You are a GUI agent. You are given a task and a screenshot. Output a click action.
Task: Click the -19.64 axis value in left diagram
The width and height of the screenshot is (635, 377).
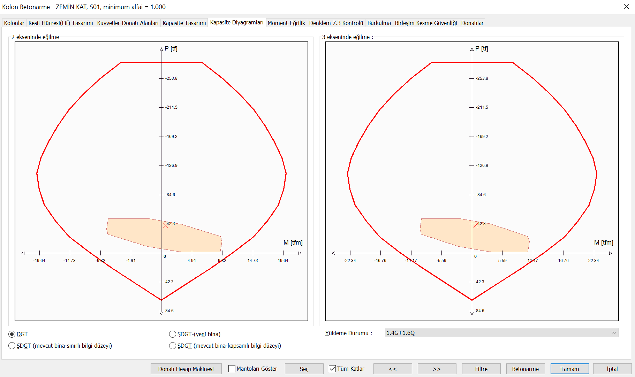[39, 261]
